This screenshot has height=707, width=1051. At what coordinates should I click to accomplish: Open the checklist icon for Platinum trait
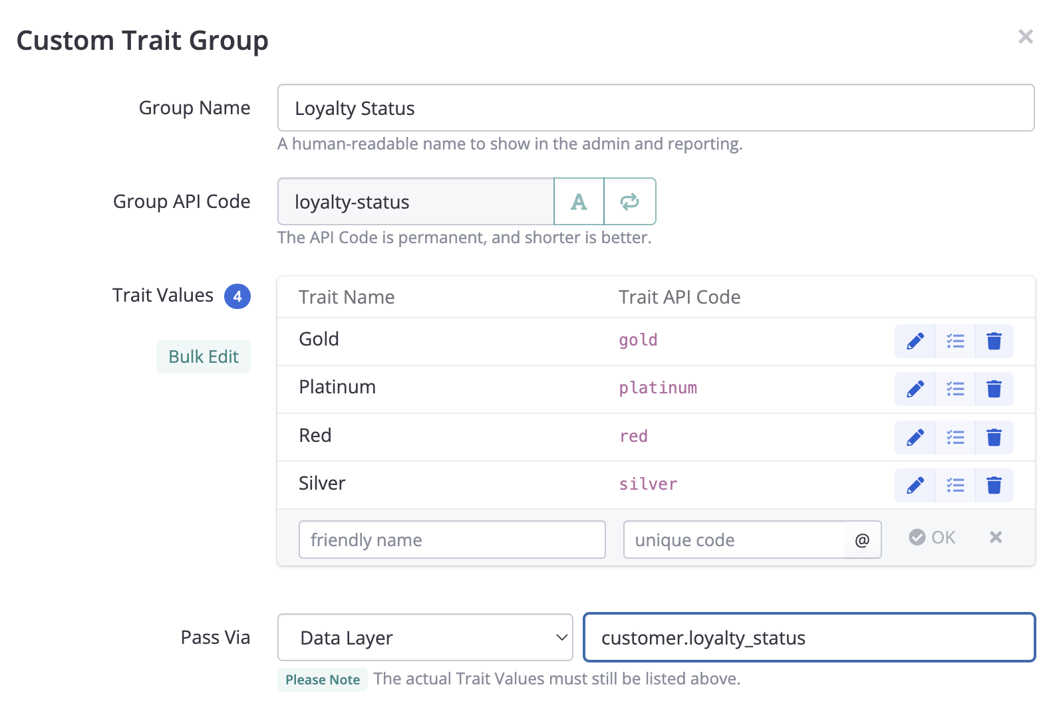point(955,389)
